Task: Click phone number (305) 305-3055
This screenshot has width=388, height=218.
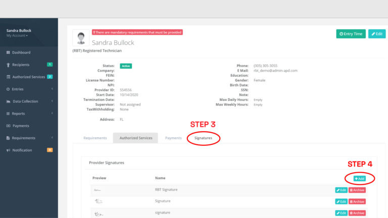Action: click(265, 66)
